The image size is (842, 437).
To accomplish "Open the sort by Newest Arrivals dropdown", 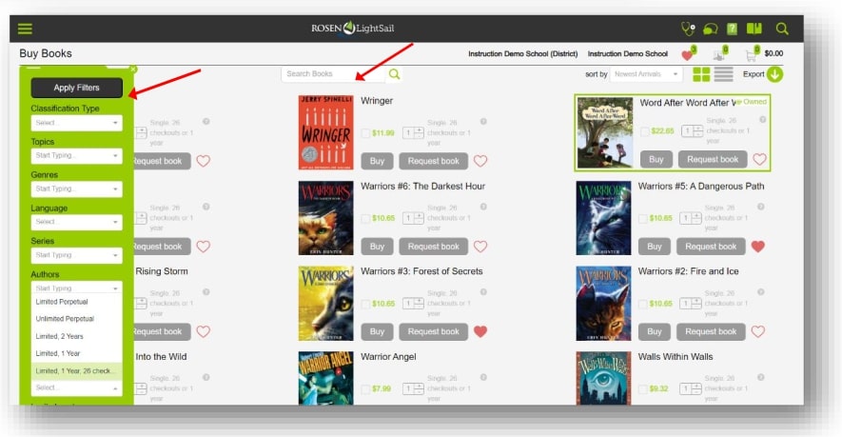I will tap(647, 74).
